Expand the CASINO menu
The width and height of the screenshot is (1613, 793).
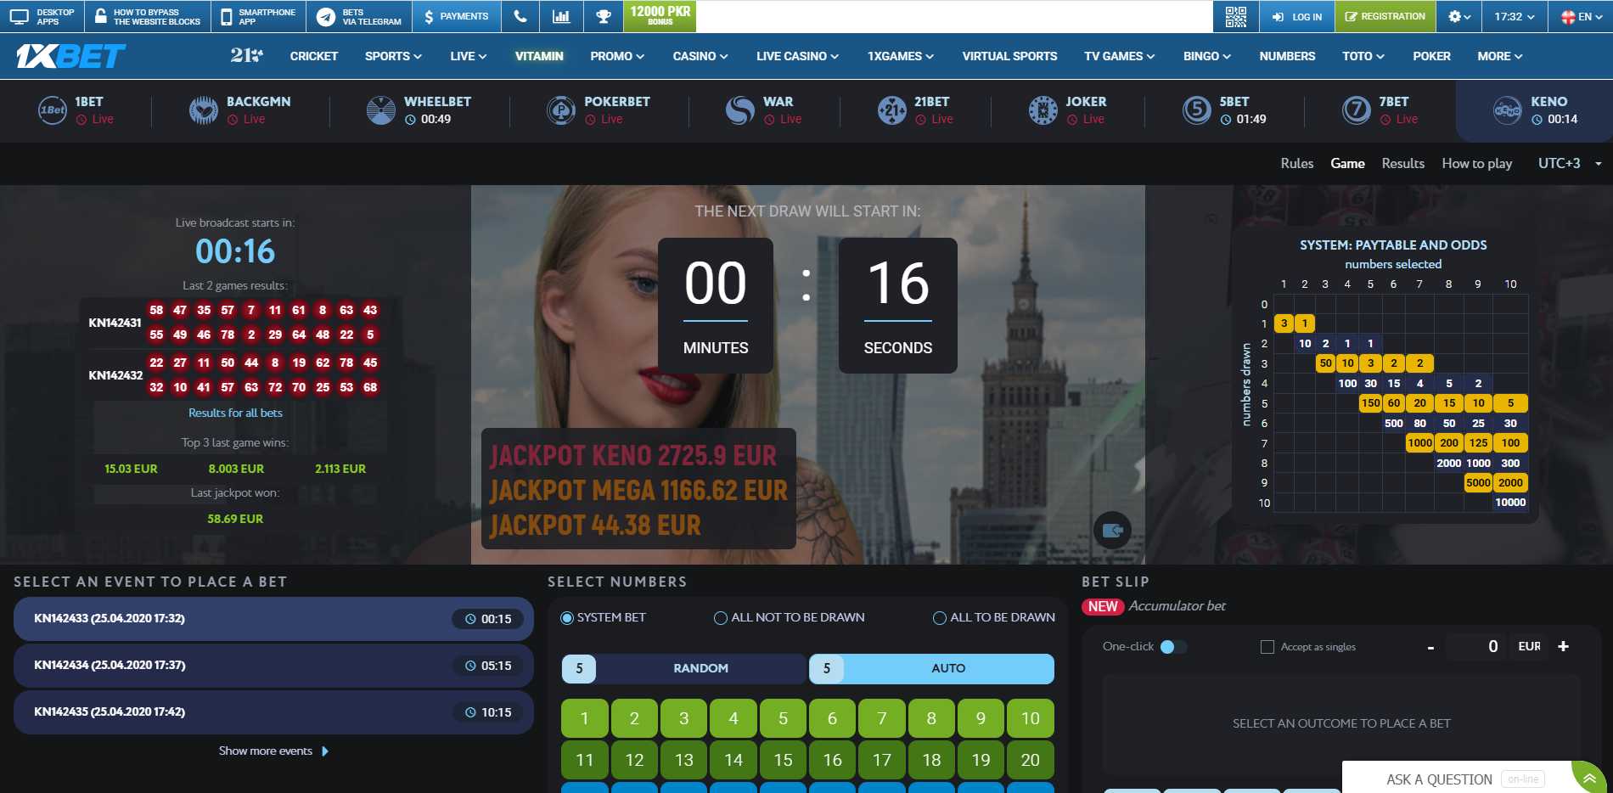[x=700, y=56]
